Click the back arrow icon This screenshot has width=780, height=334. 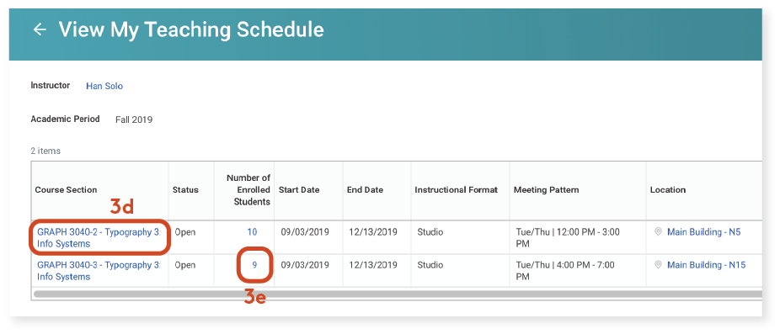coord(40,29)
